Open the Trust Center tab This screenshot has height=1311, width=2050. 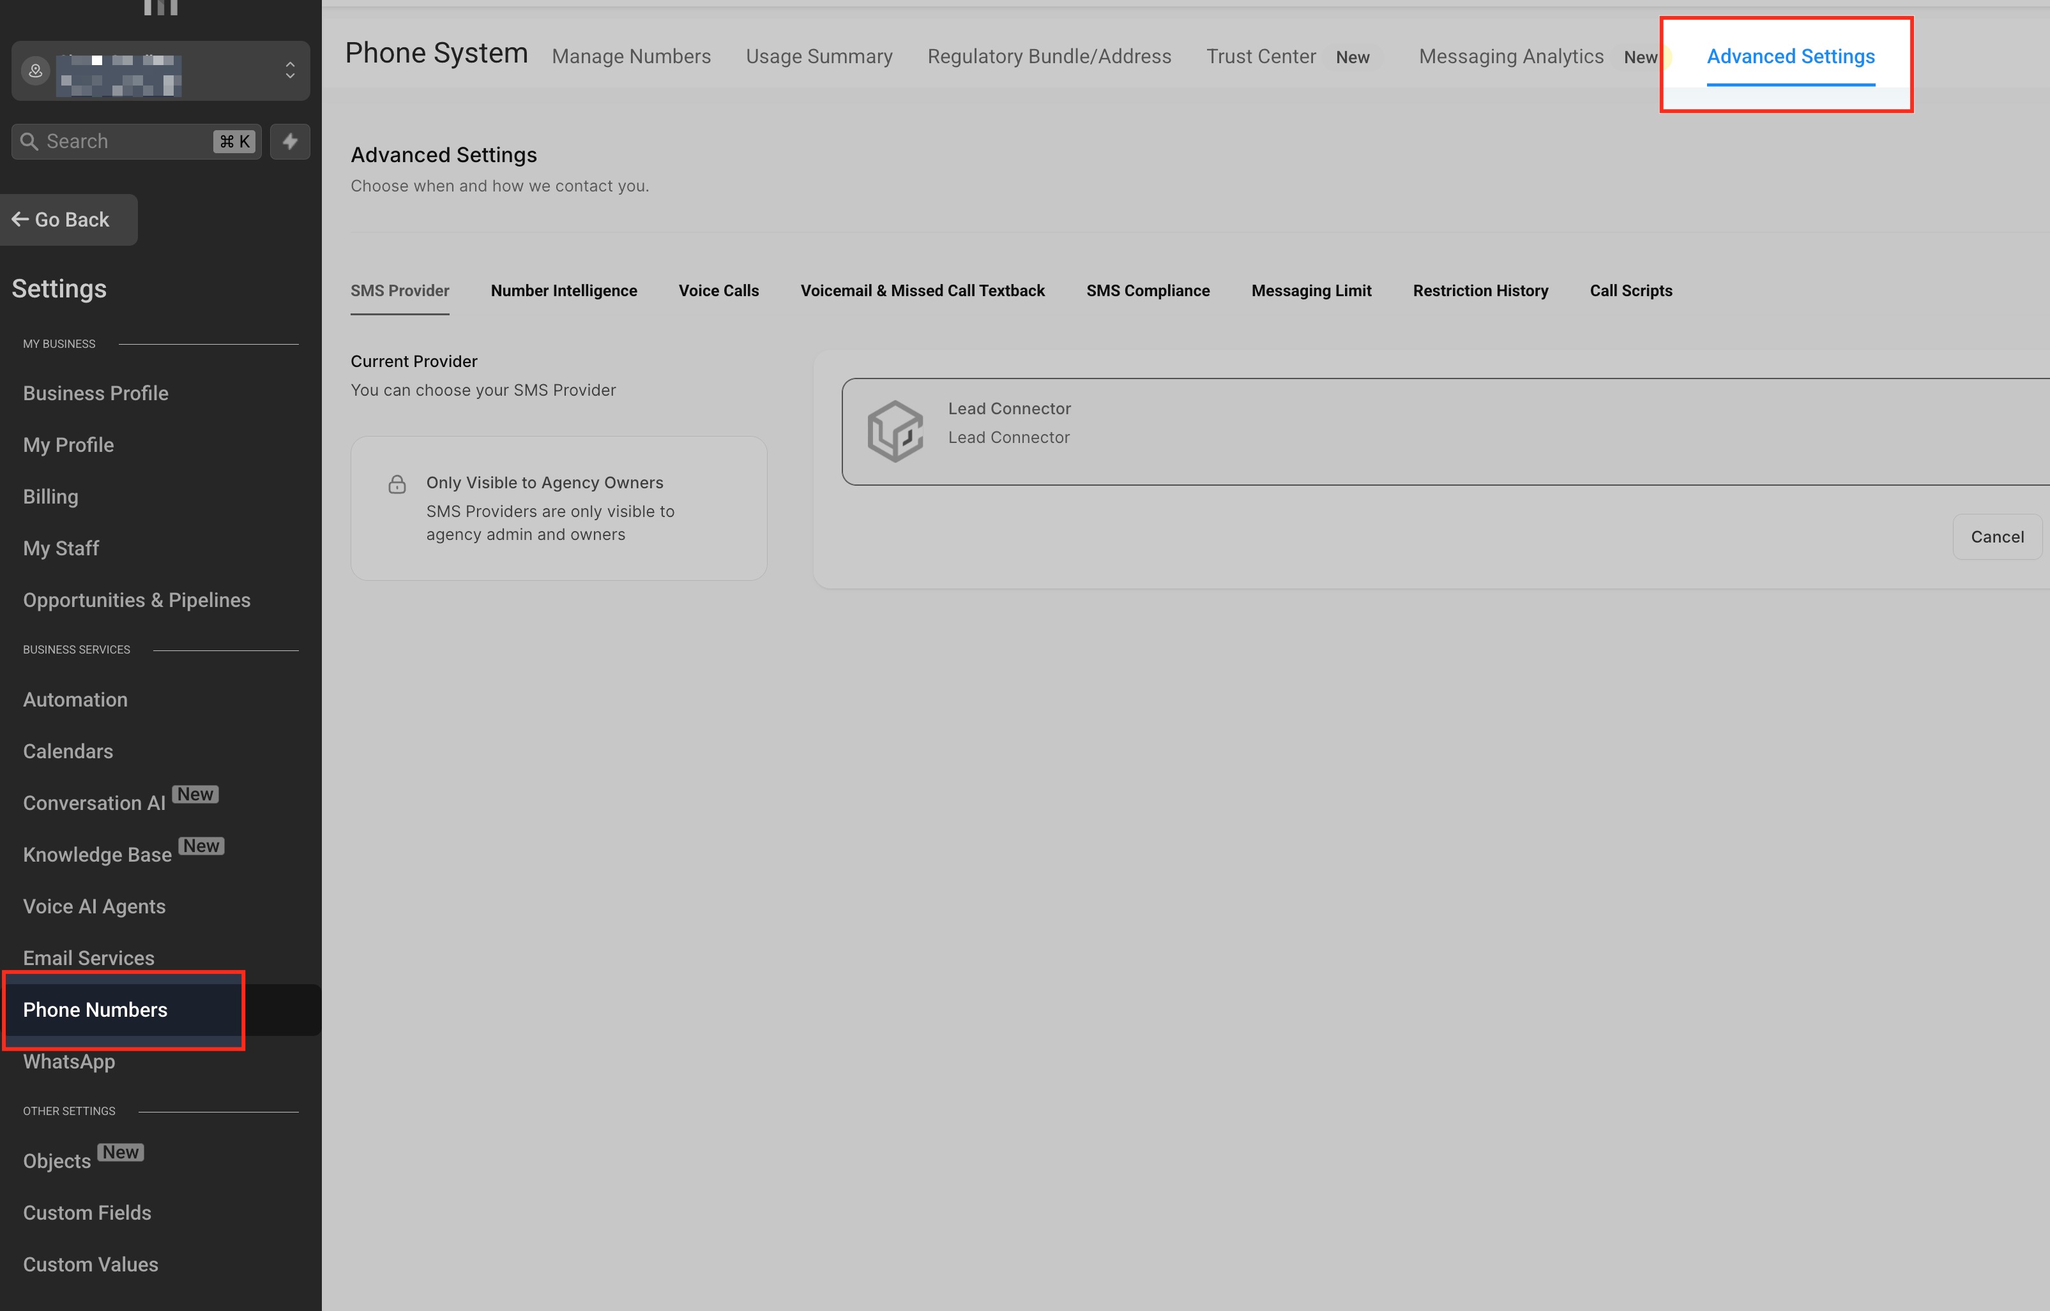pos(1261,57)
